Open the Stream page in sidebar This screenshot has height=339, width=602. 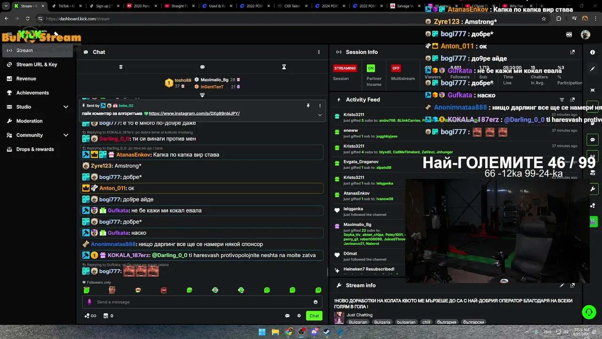[38, 50]
